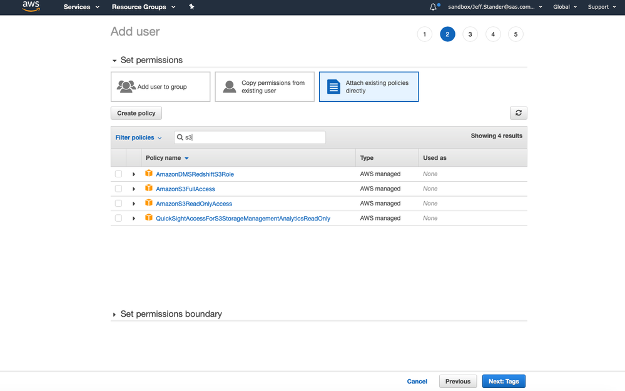Tick the AmazonS3ReadOnlyAccess checkbox

[118, 204]
